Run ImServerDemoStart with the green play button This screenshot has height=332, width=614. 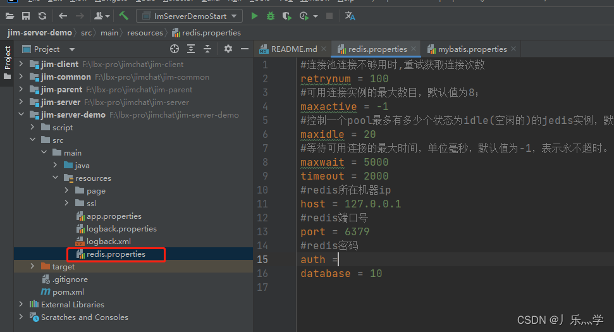pyautogui.click(x=255, y=16)
